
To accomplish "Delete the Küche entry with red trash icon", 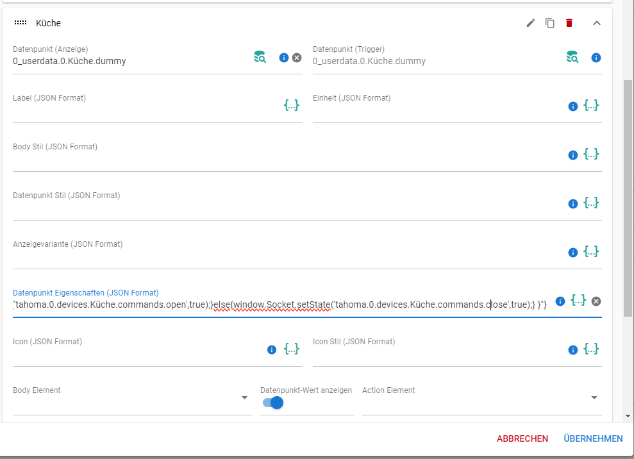I will coord(569,23).
